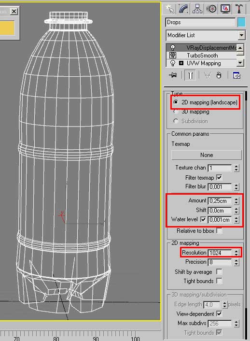Click the Amount 0,25cm field

[220, 201]
